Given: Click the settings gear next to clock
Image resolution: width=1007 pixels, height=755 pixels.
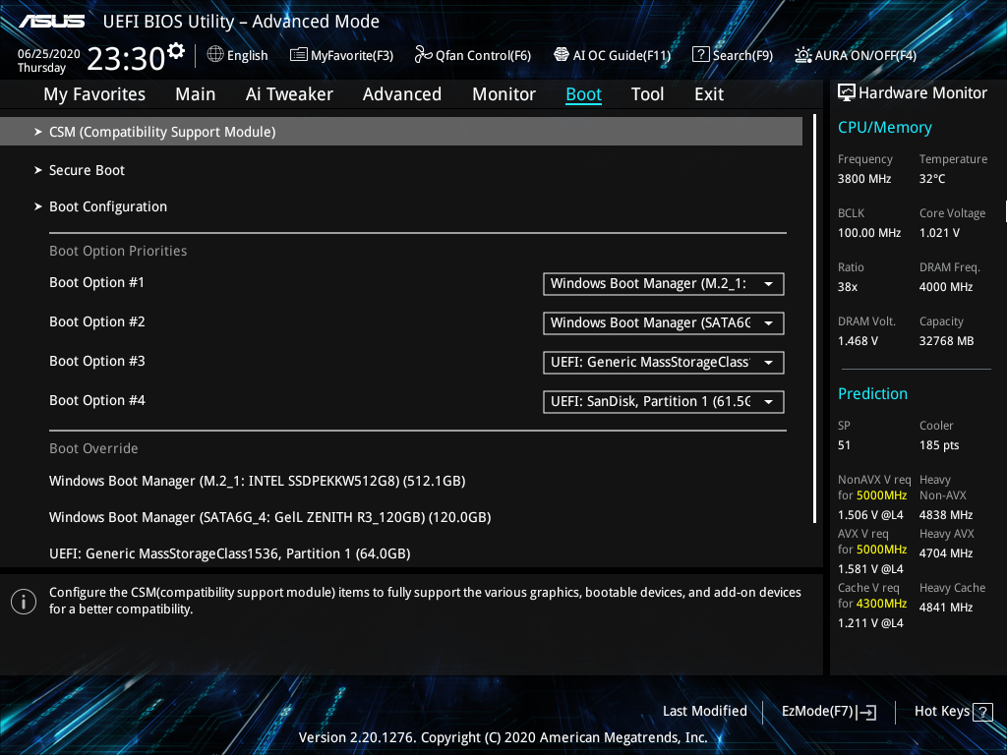Looking at the screenshot, I should click(175, 50).
